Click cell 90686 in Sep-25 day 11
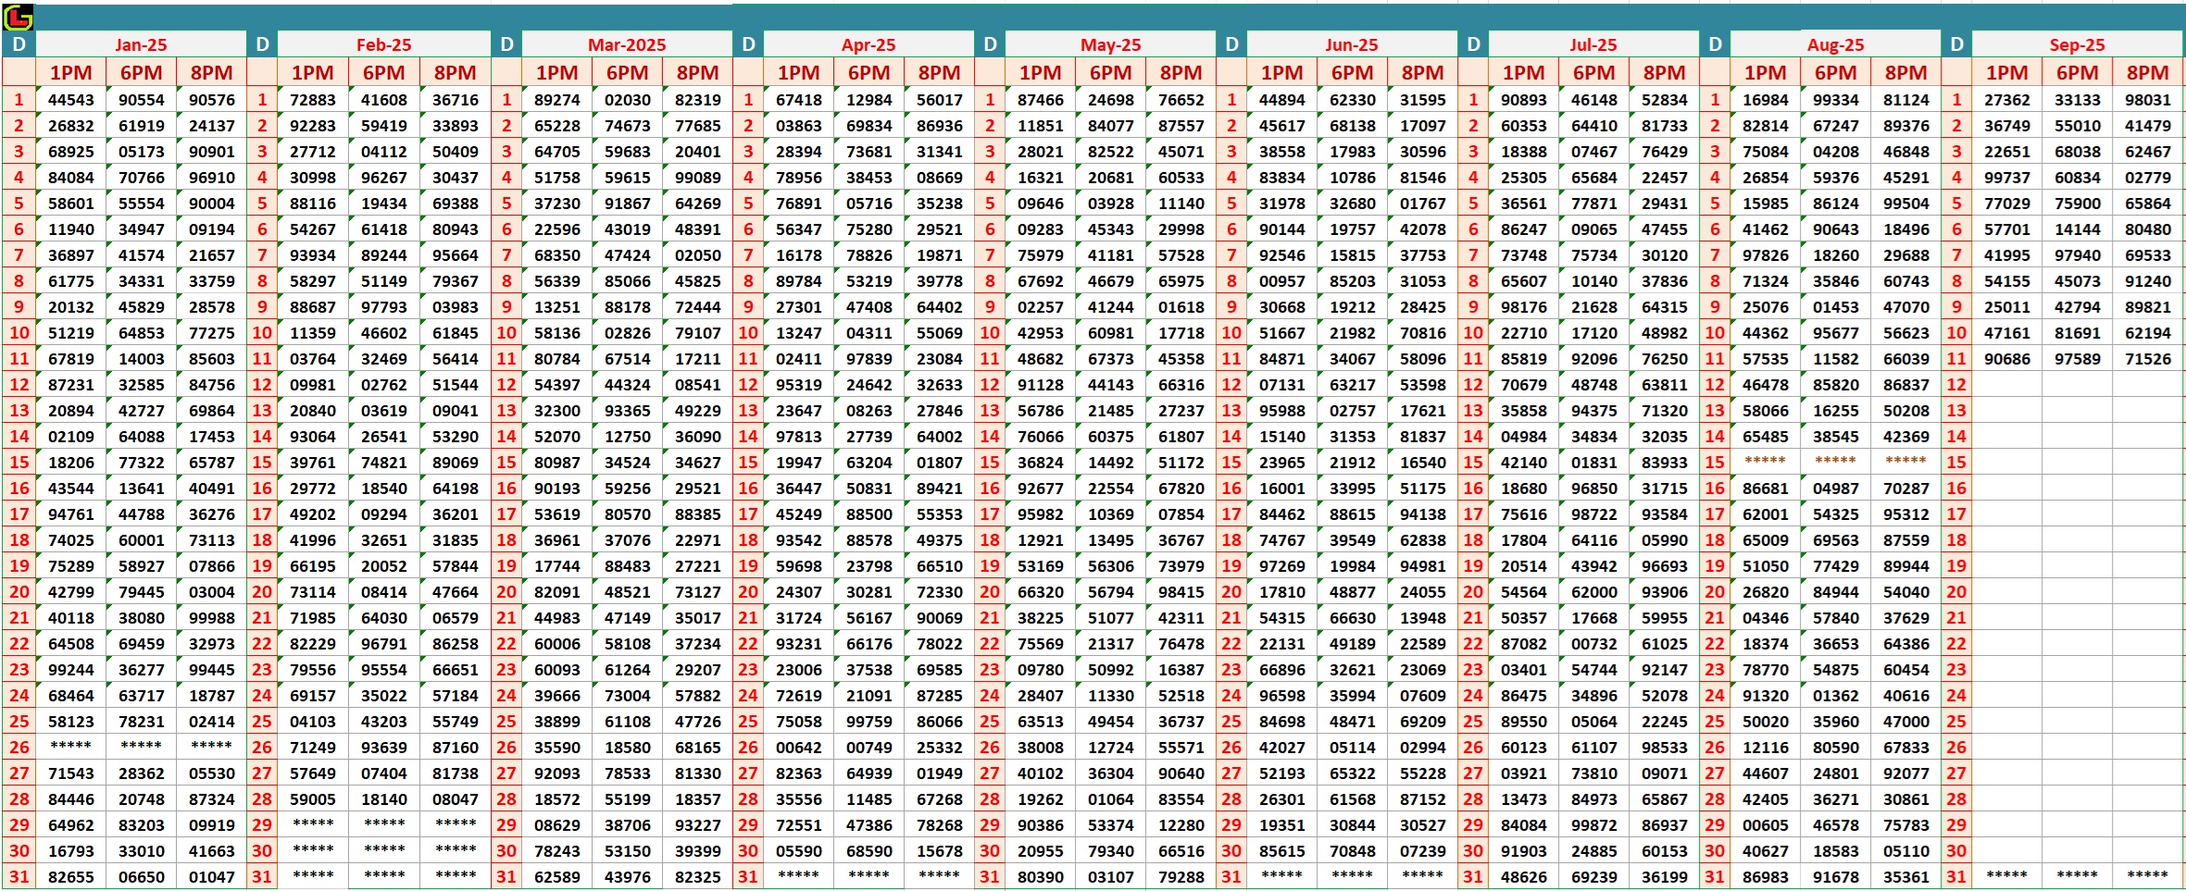The width and height of the screenshot is (2186, 891). pos(2006,359)
